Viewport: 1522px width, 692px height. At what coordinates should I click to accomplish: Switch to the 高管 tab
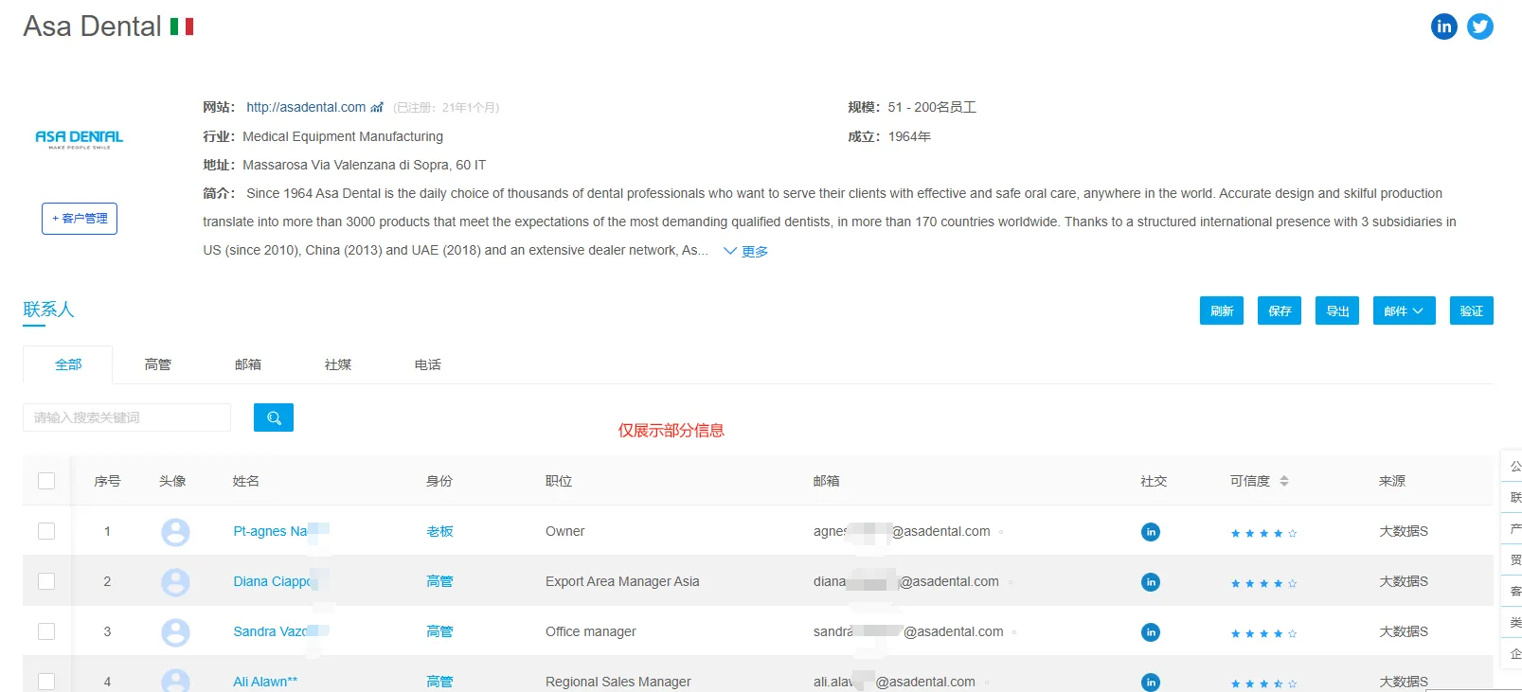[158, 364]
